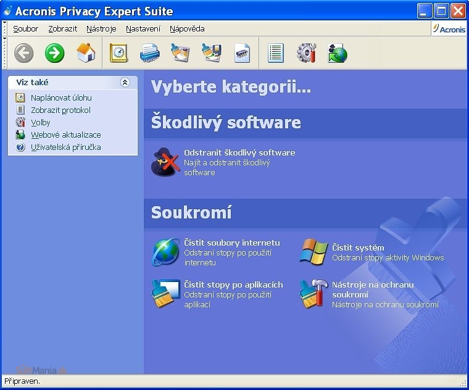Collapse the Viz také panel

pyautogui.click(x=125, y=82)
